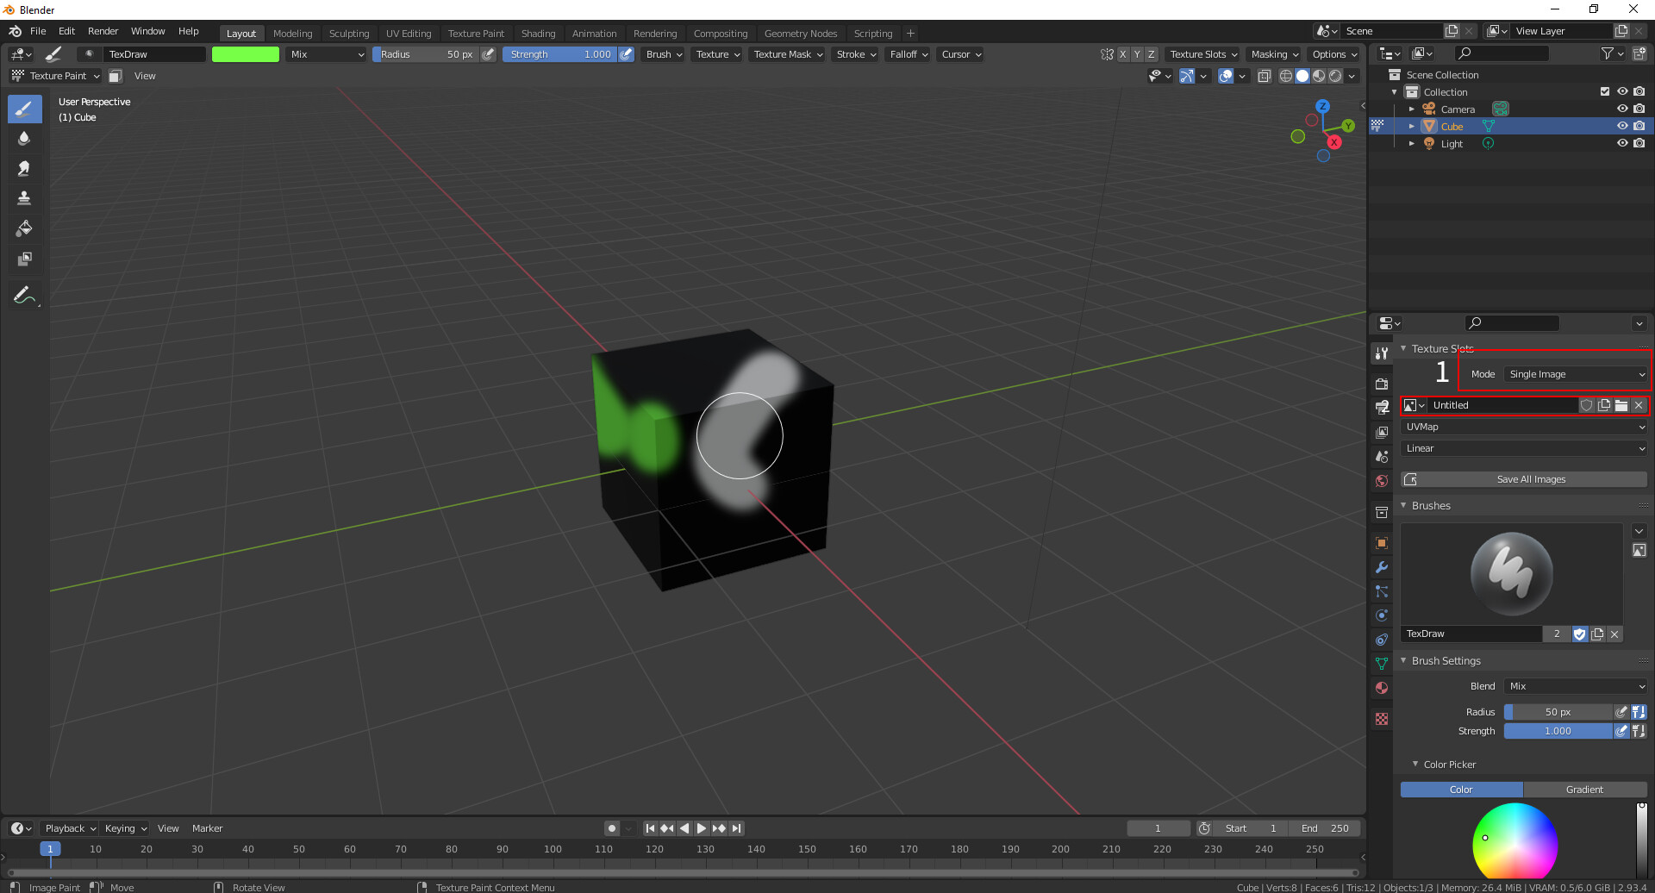This screenshot has width=1655, height=893.
Task: Switch to the UV Editing workspace tab
Action: coord(409,33)
